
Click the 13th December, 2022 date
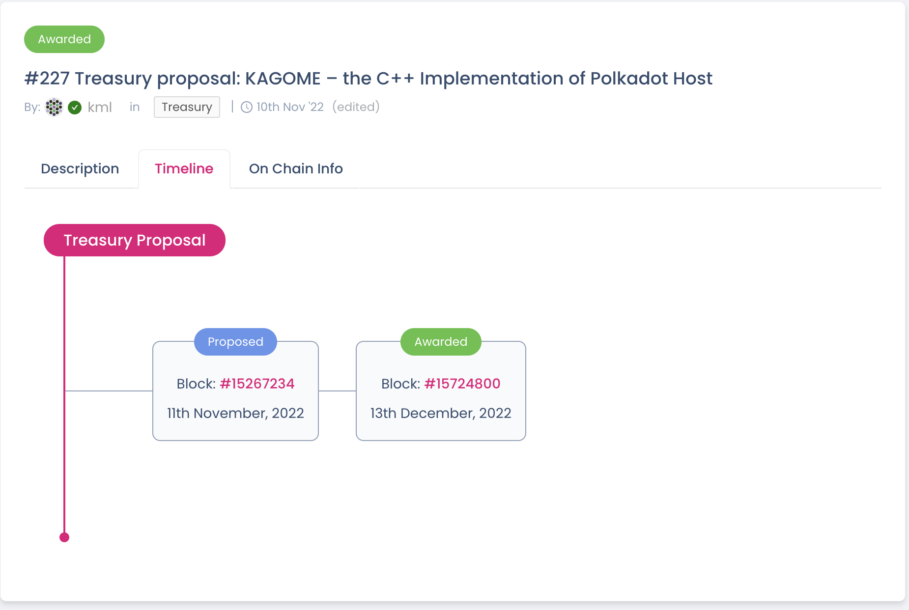tap(441, 413)
